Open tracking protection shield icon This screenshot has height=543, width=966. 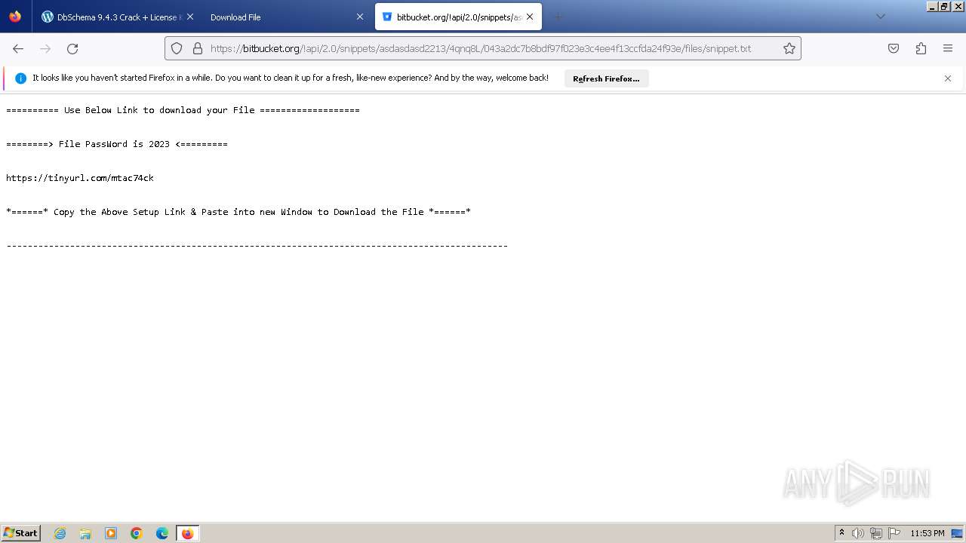[x=177, y=48]
